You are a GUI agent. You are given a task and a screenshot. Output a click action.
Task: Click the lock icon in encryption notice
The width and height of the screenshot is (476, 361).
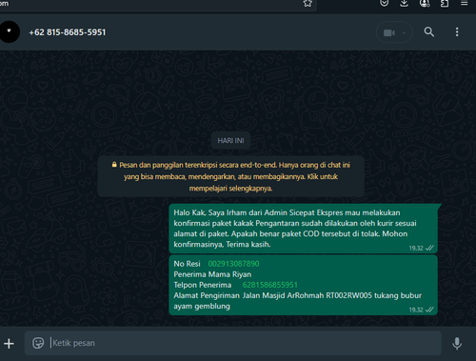(114, 165)
